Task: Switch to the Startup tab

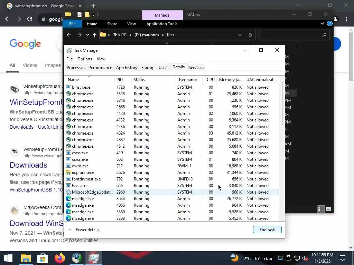Action: coord(148,67)
